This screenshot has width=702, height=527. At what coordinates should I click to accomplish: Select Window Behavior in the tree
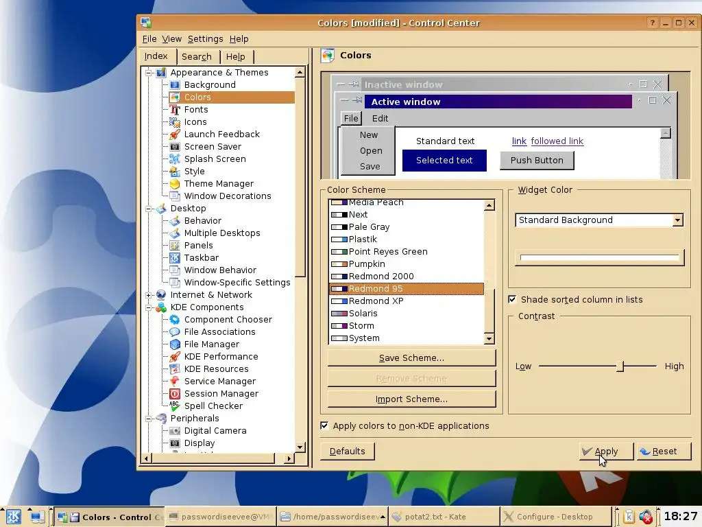pyautogui.click(x=220, y=270)
